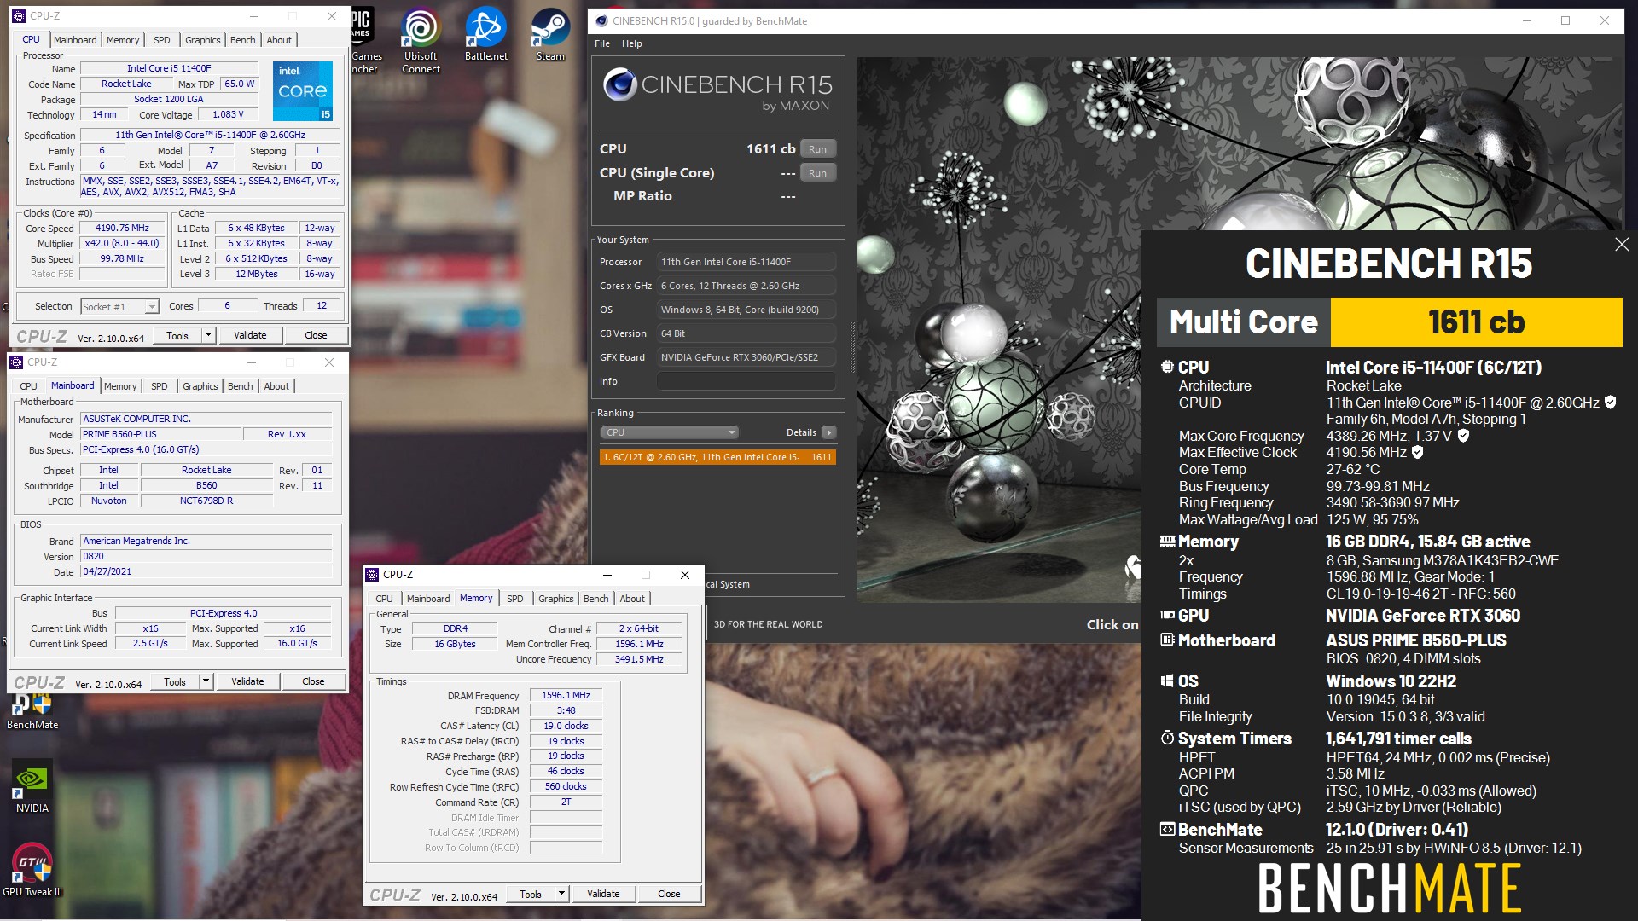Click the System Timers clock icon
The height and width of the screenshot is (921, 1638).
(x=1167, y=738)
